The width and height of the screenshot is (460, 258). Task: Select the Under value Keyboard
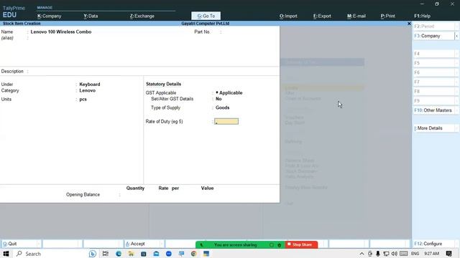pyautogui.click(x=90, y=85)
